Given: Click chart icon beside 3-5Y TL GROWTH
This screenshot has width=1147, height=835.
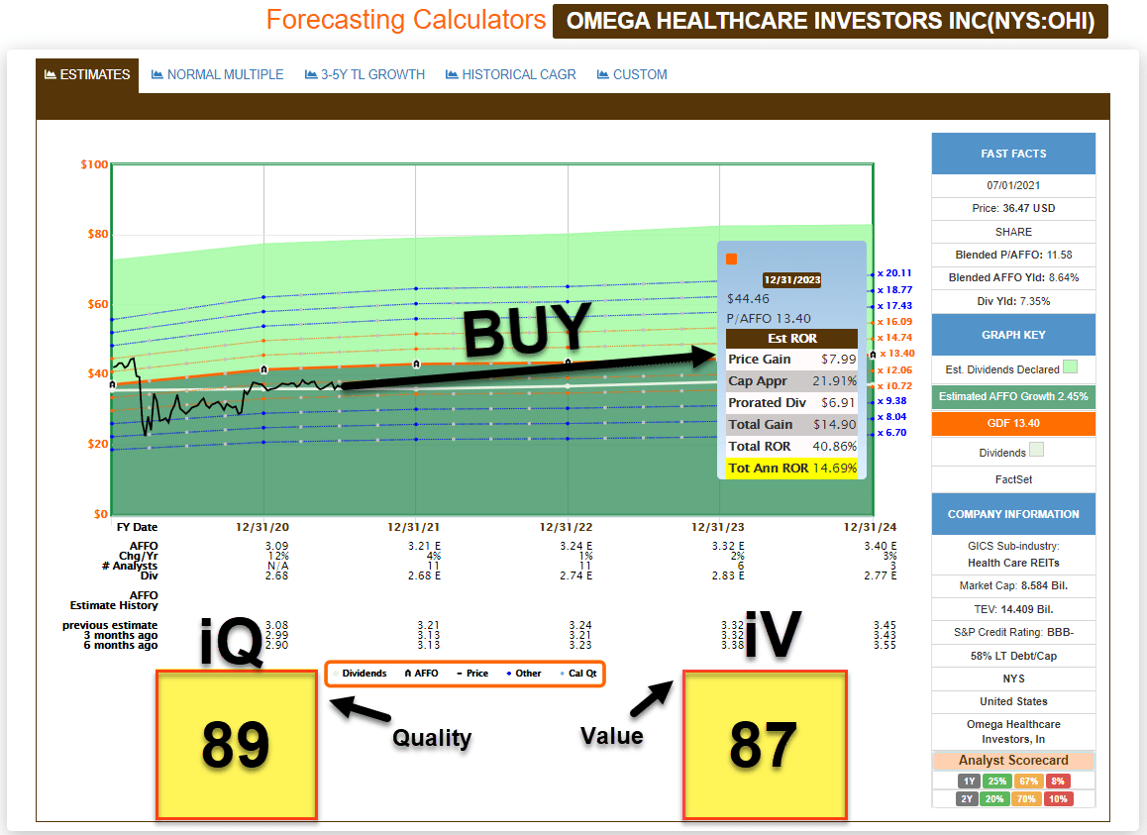Looking at the screenshot, I should [311, 74].
